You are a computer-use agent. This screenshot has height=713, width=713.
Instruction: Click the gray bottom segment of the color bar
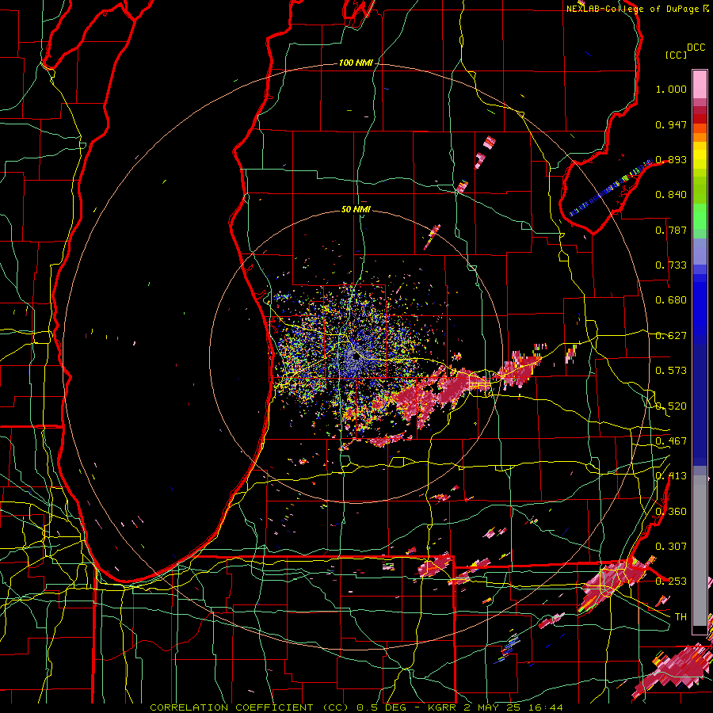tap(700, 551)
